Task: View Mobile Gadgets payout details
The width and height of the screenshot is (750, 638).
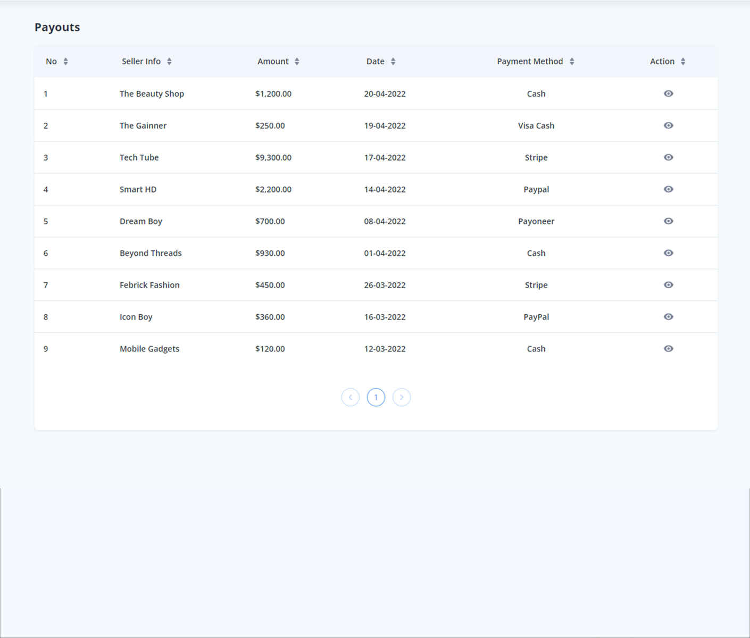Action: 668,349
